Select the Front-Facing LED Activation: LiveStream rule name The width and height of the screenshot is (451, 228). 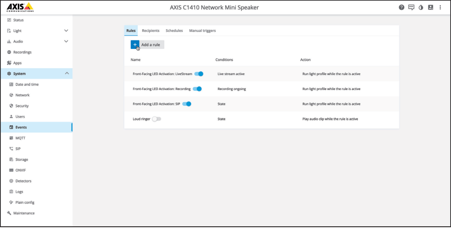click(163, 74)
